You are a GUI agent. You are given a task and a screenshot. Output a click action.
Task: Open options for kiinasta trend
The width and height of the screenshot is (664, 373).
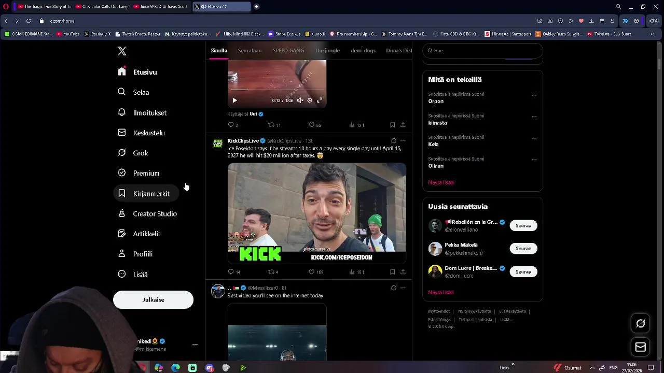click(534, 117)
